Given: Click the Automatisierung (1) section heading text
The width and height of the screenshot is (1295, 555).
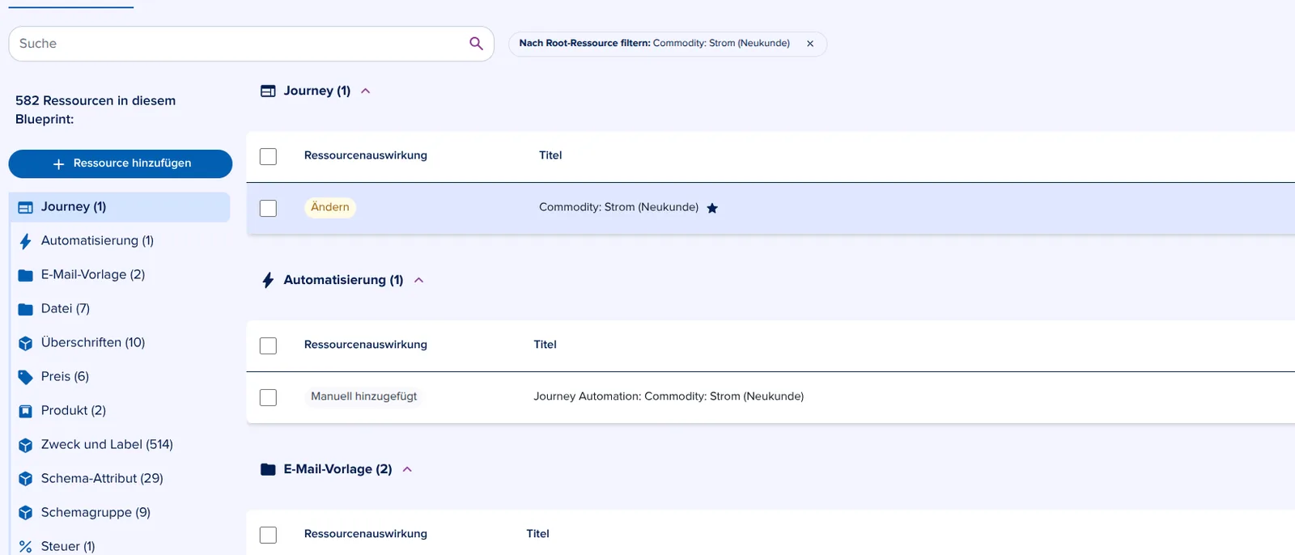Looking at the screenshot, I should point(343,280).
